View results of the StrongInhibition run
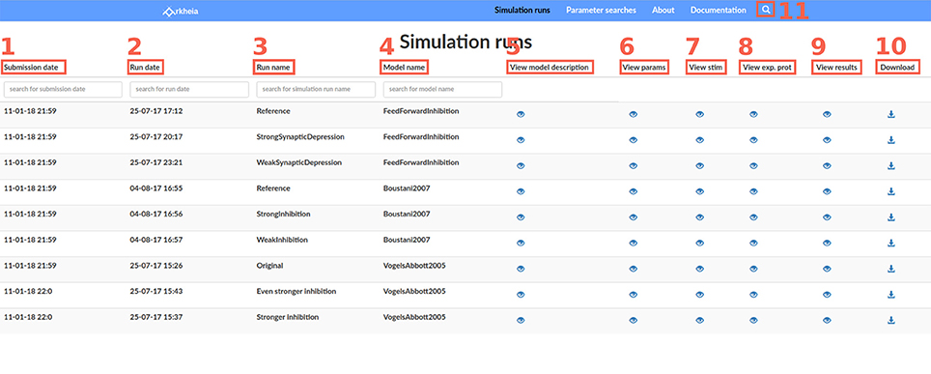This screenshot has height=374, width=931. pos(827,217)
